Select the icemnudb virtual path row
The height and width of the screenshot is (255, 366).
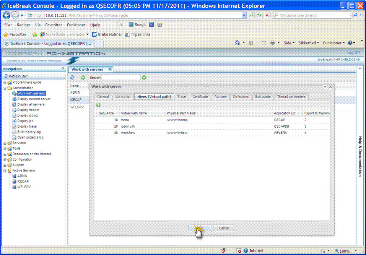[212, 126]
